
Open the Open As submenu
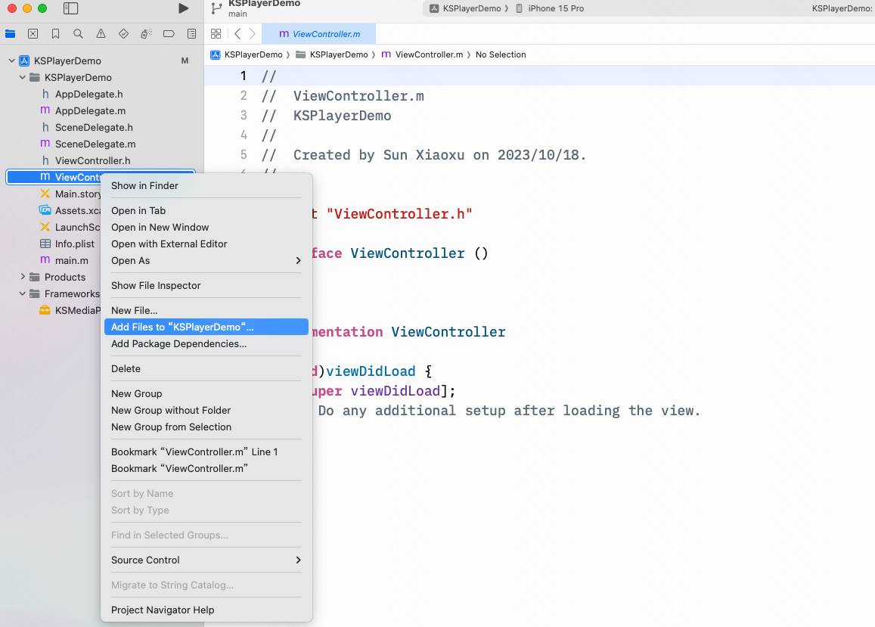[x=206, y=261]
